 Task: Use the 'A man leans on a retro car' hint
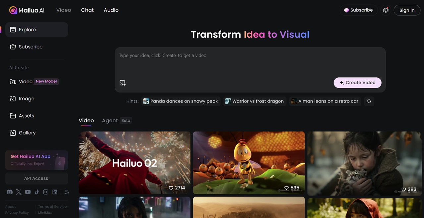click(325, 101)
